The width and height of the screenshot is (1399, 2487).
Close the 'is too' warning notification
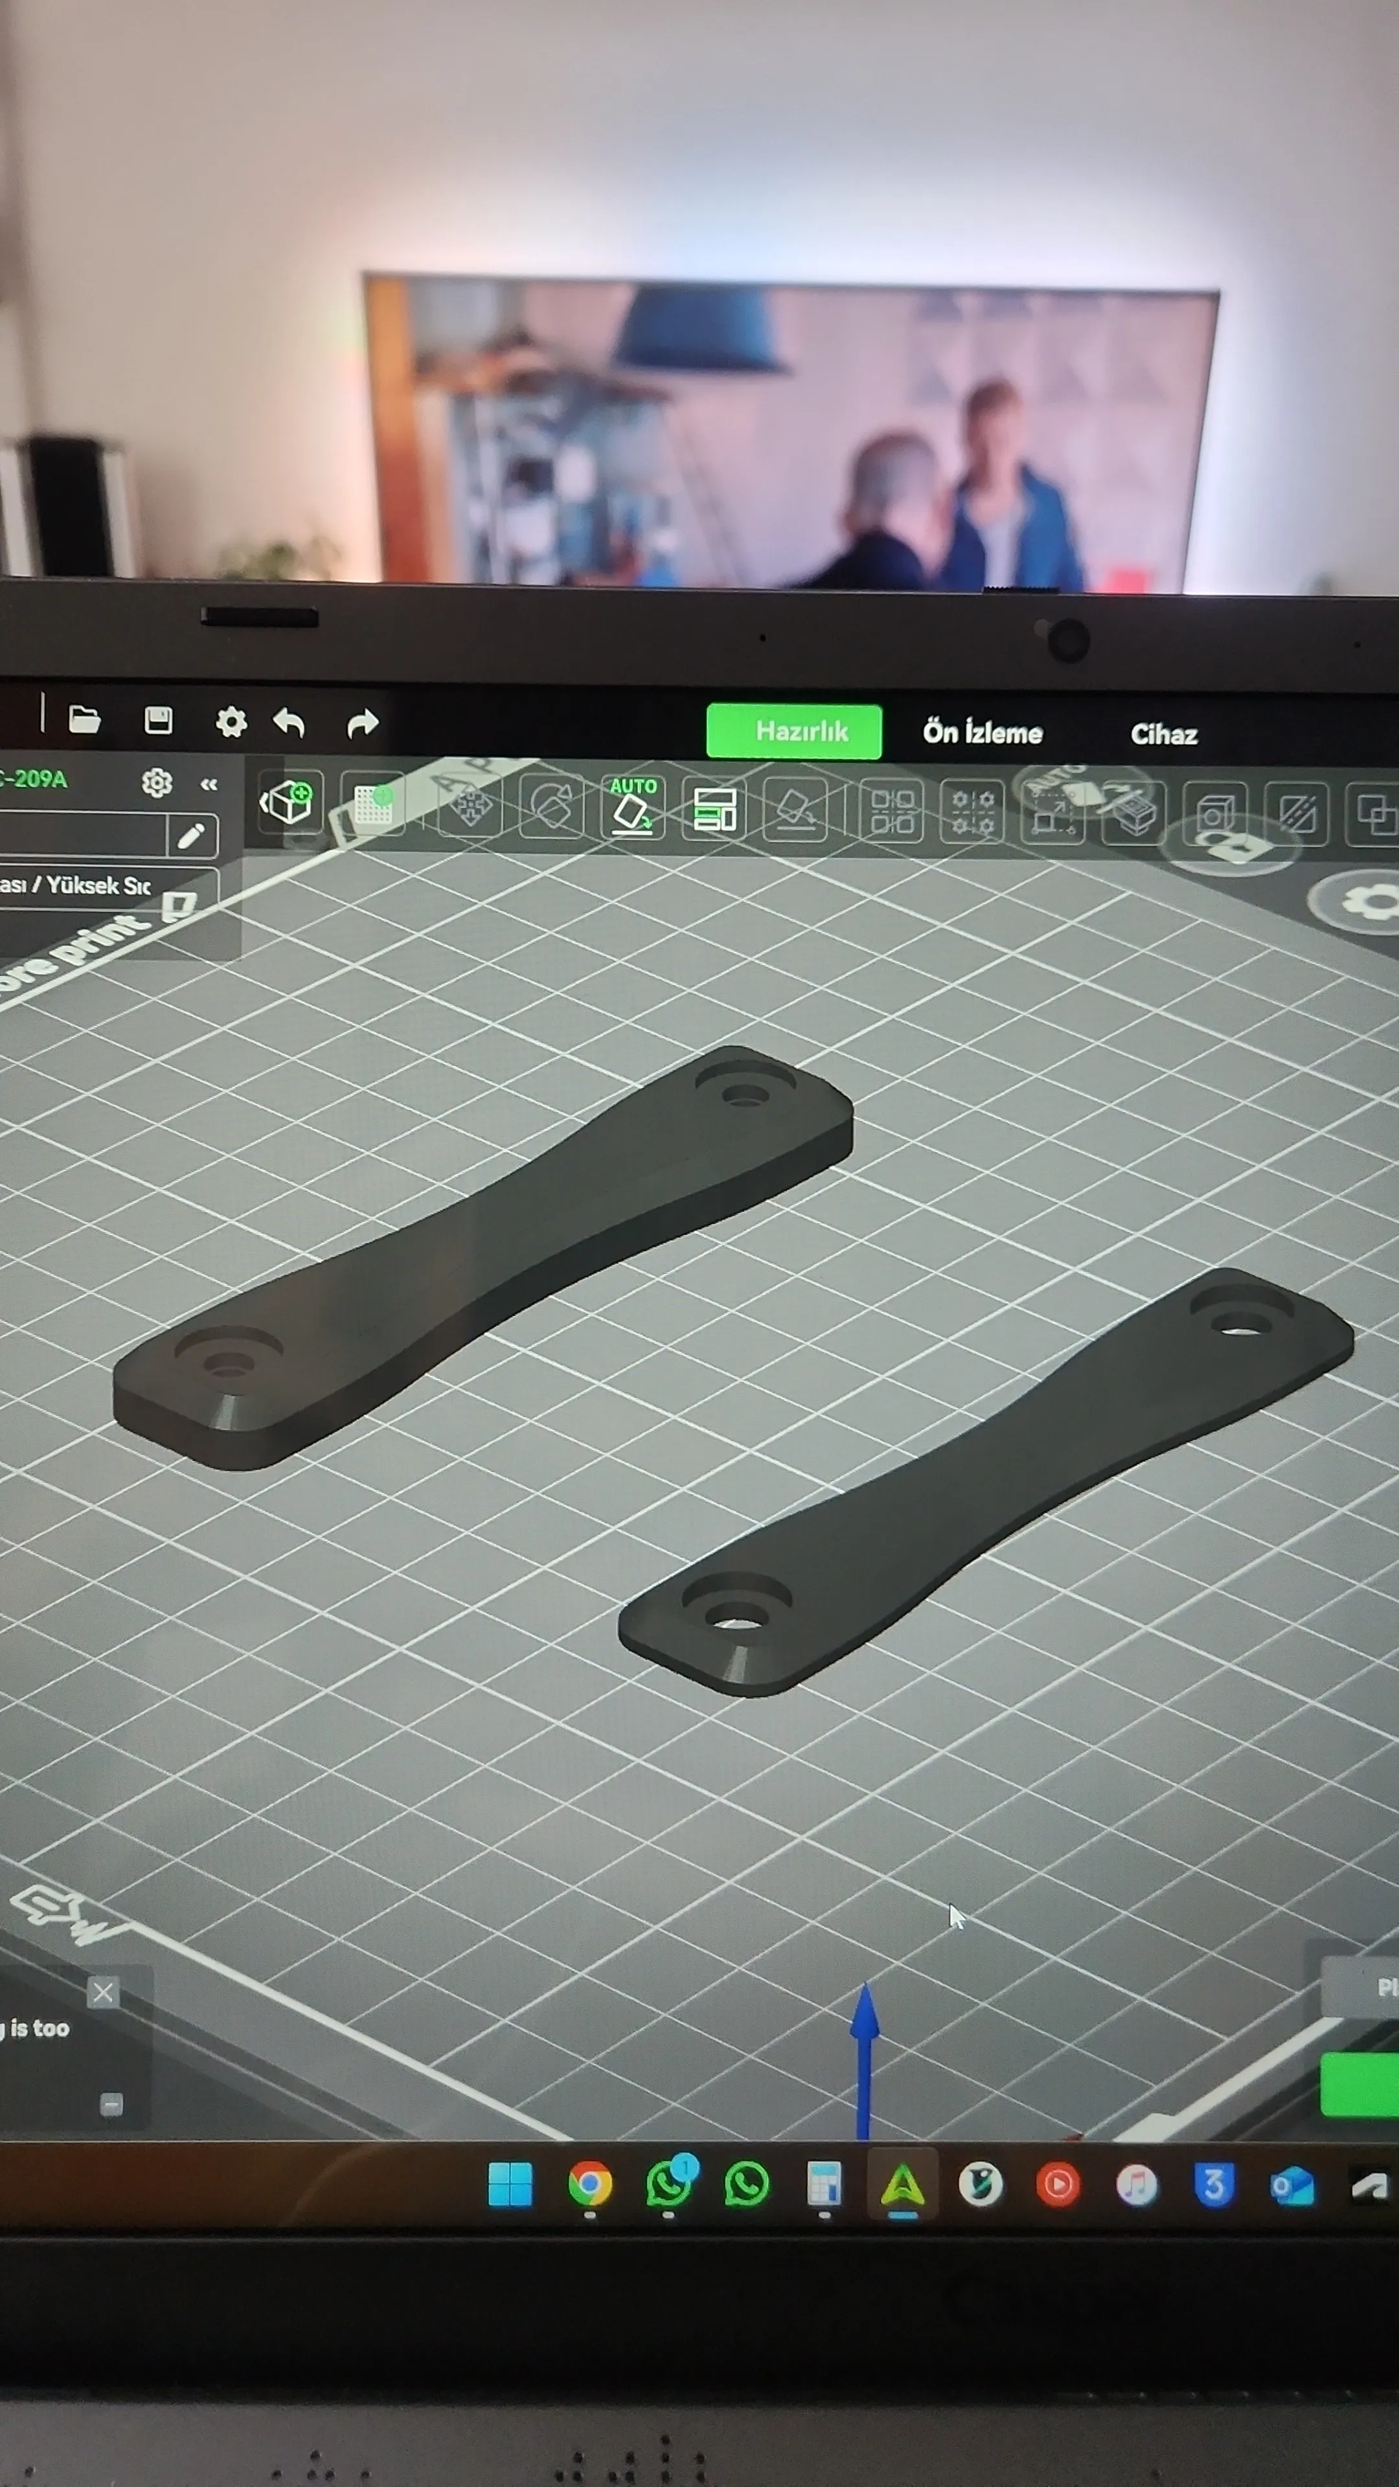tap(104, 1991)
